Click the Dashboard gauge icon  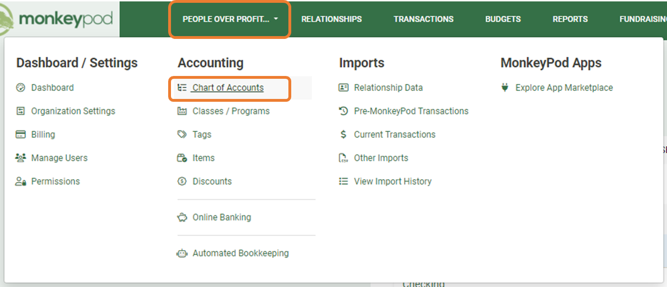click(20, 88)
